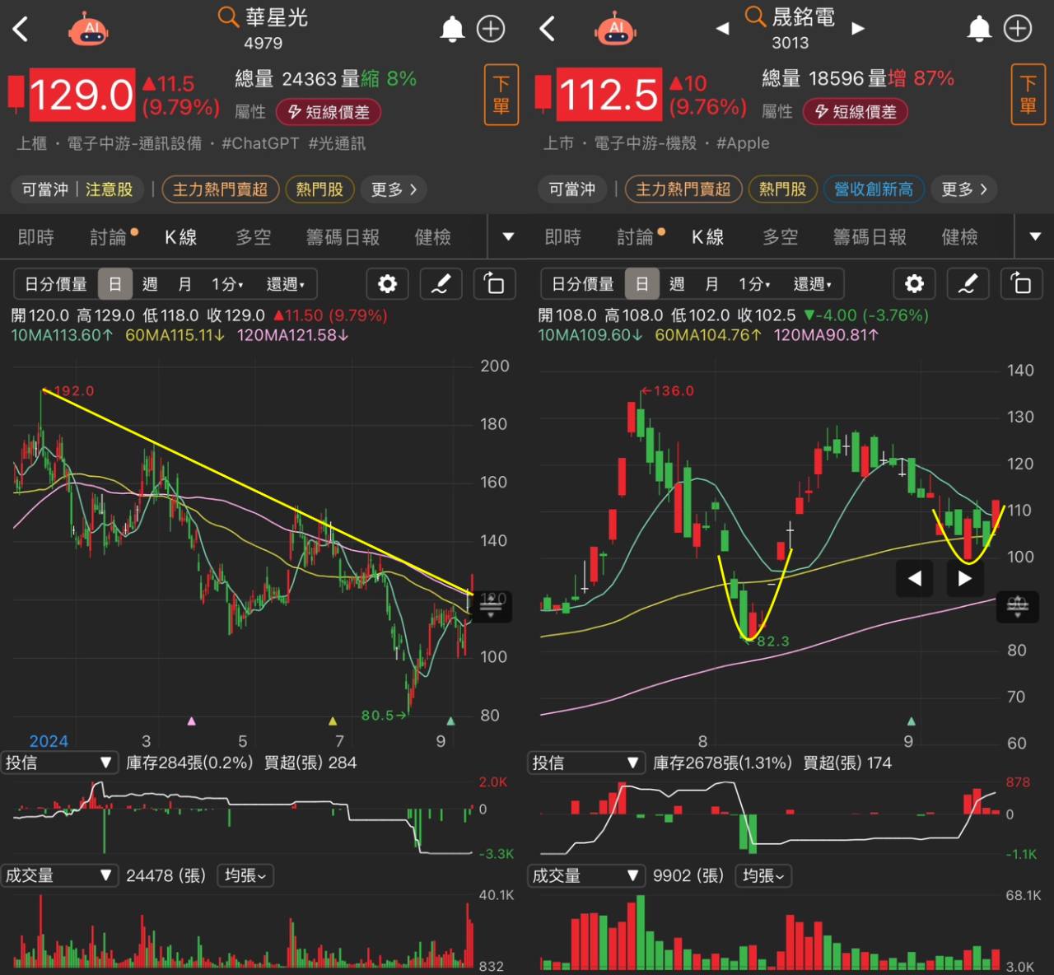Go back from the 華星光 stock page
This screenshot has height=975, width=1054.
tap(21, 30)
